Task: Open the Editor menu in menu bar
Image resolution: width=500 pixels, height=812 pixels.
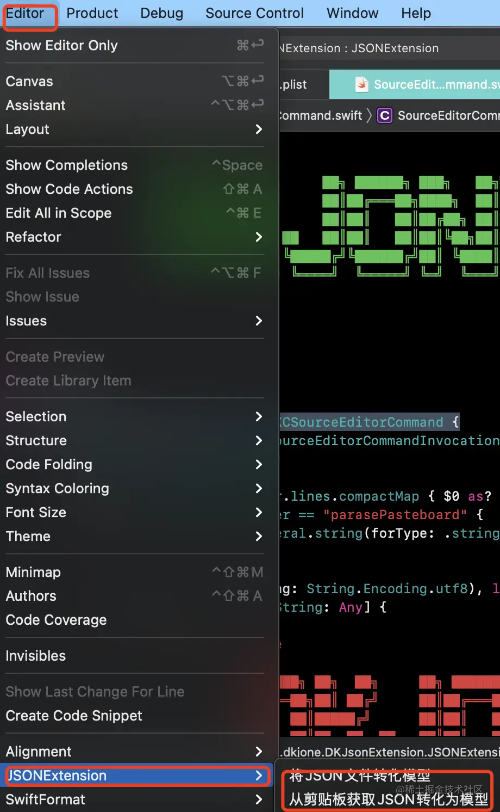Action: click(25, 14)
